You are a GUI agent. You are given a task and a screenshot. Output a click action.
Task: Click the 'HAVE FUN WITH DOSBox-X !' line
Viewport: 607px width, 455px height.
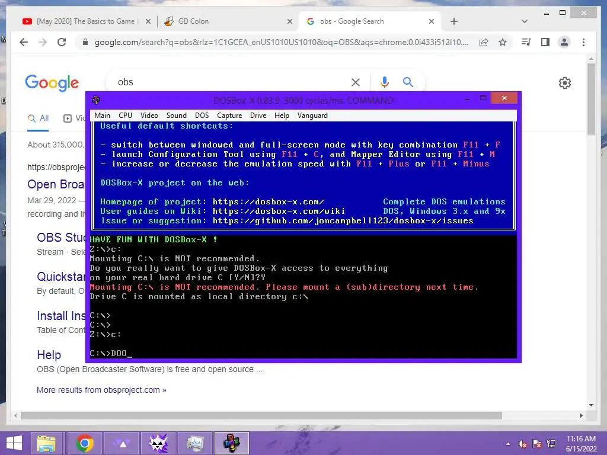(x=154, y=239)
